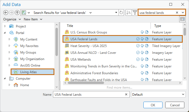Expand the My Content node
Viewport: 189px width, 112px height.
pos(9,39)
